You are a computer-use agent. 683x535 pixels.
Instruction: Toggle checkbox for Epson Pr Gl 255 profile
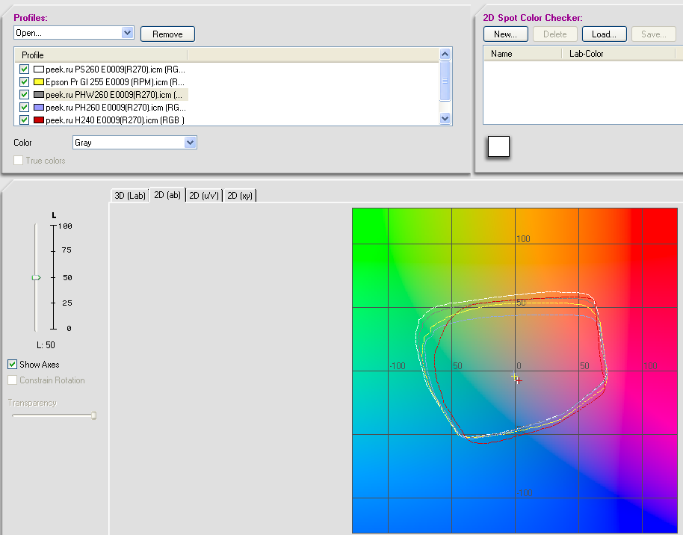point(25,82)
